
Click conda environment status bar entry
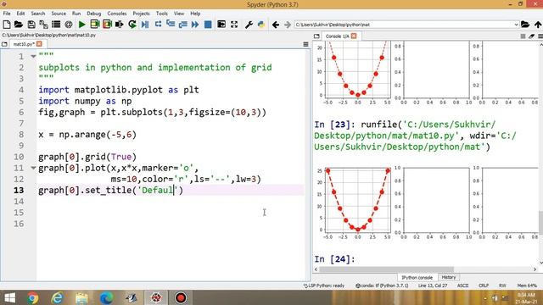tap(382, 286)
